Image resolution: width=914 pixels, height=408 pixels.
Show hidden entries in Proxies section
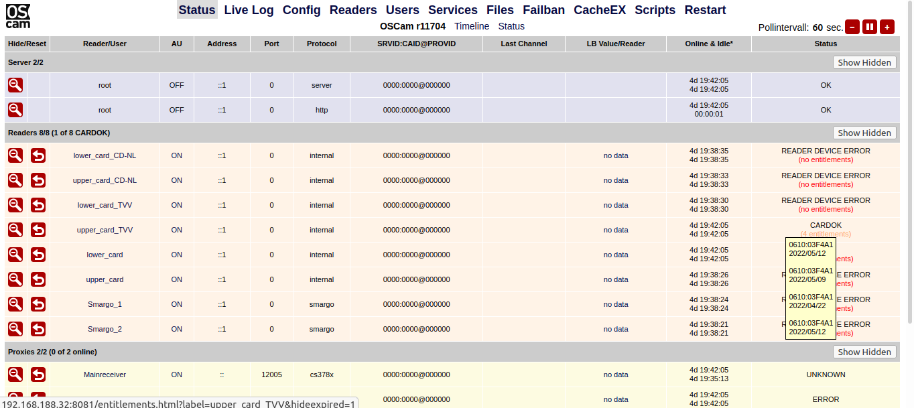[864, 352]
